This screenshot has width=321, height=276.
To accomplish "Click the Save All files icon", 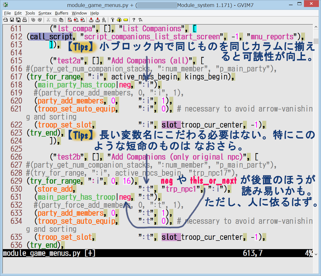I will (x=18, y=20).
